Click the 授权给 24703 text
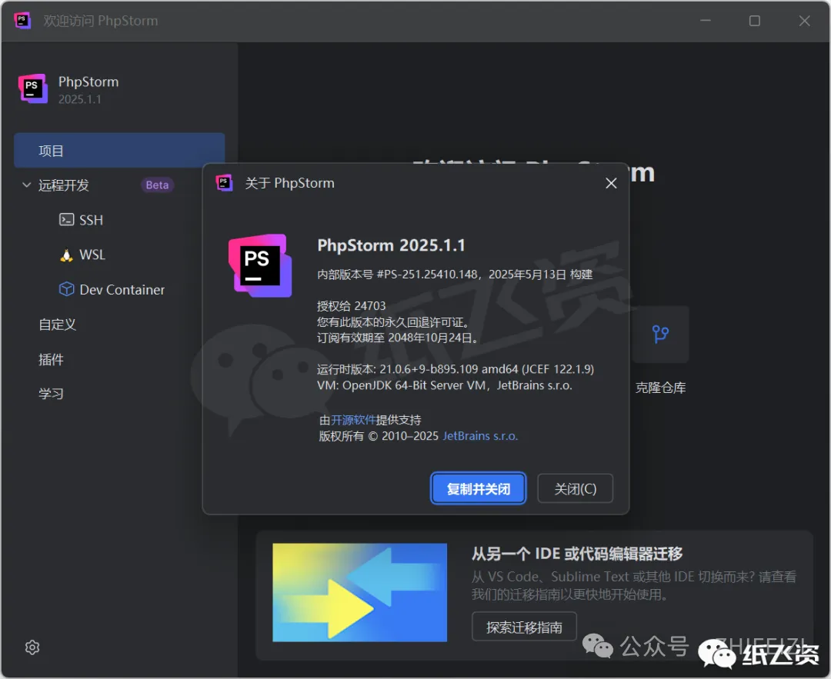 tap(352, 305)
